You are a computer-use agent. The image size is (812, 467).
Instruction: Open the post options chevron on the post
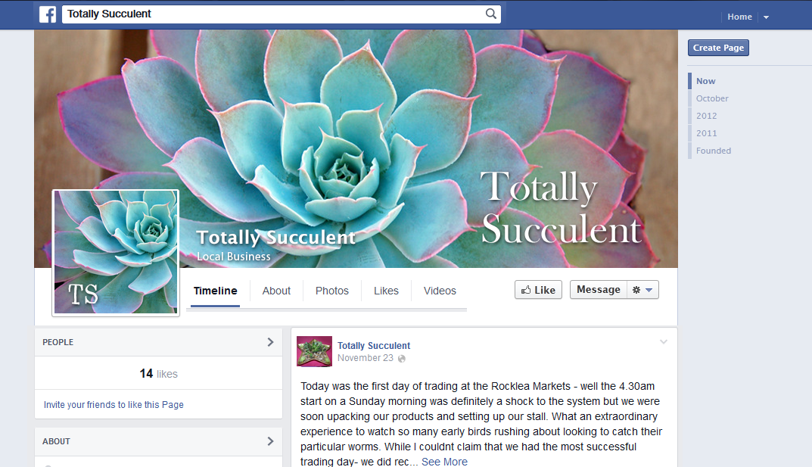[x=664, y=341]
